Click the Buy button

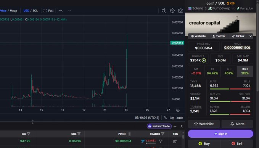point(204,143)
